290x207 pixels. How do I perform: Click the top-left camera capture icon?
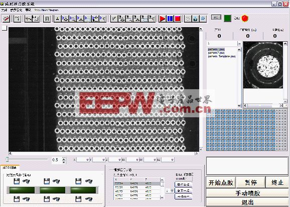[26, 181]
